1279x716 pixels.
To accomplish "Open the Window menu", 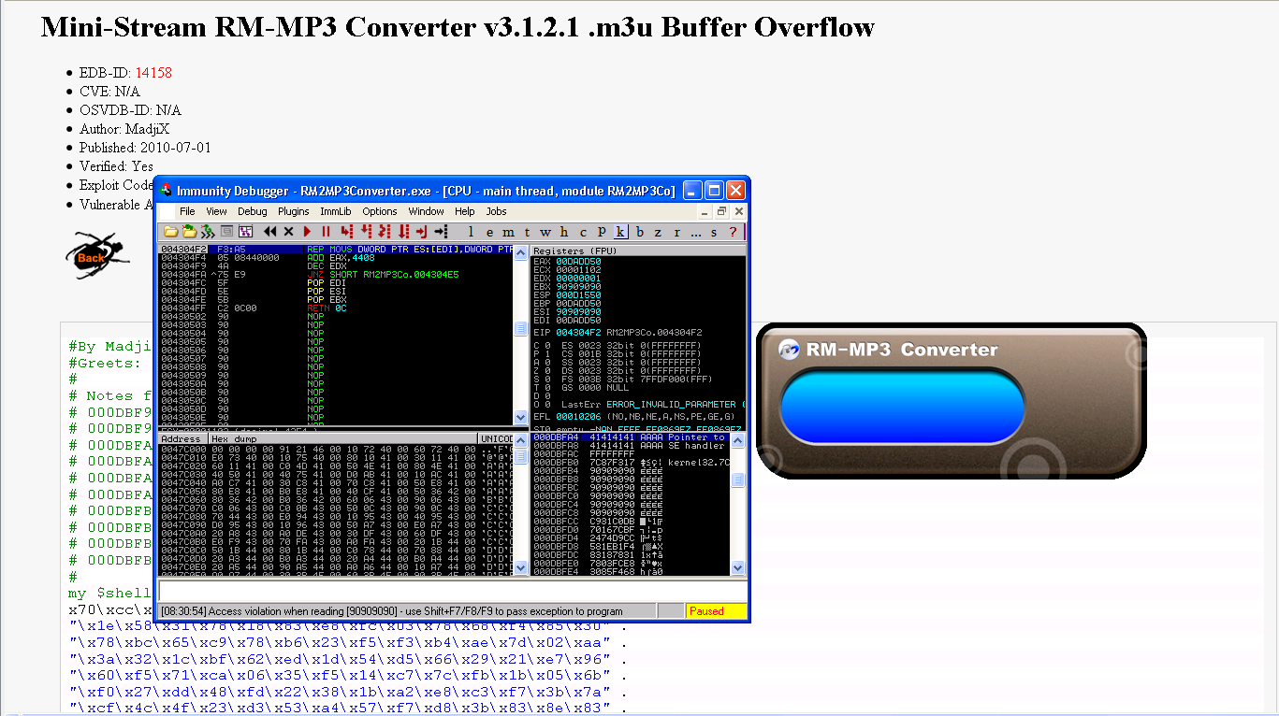I will 426,211.
